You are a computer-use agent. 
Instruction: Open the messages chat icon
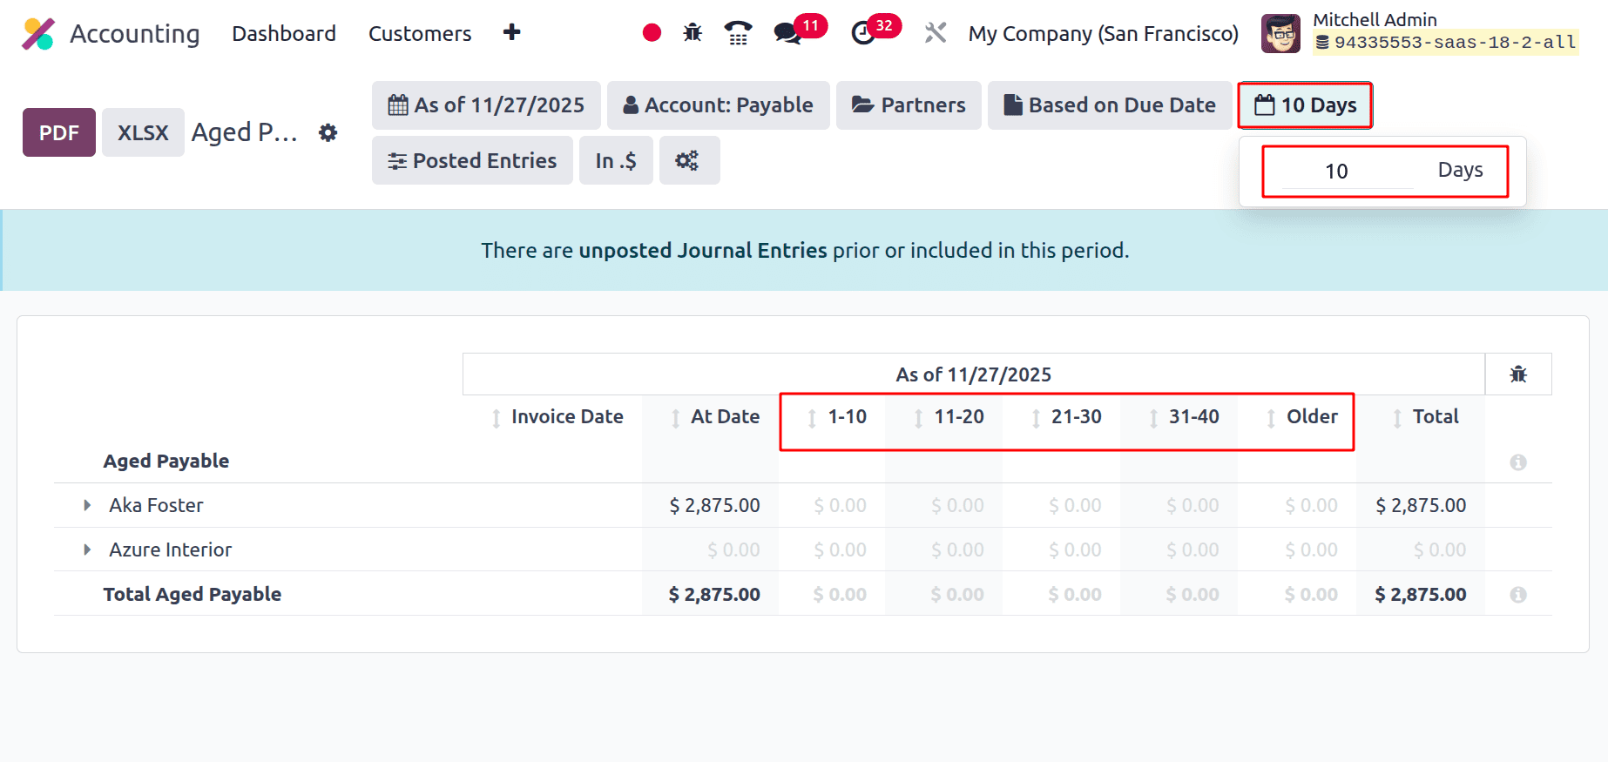[787, 33]
